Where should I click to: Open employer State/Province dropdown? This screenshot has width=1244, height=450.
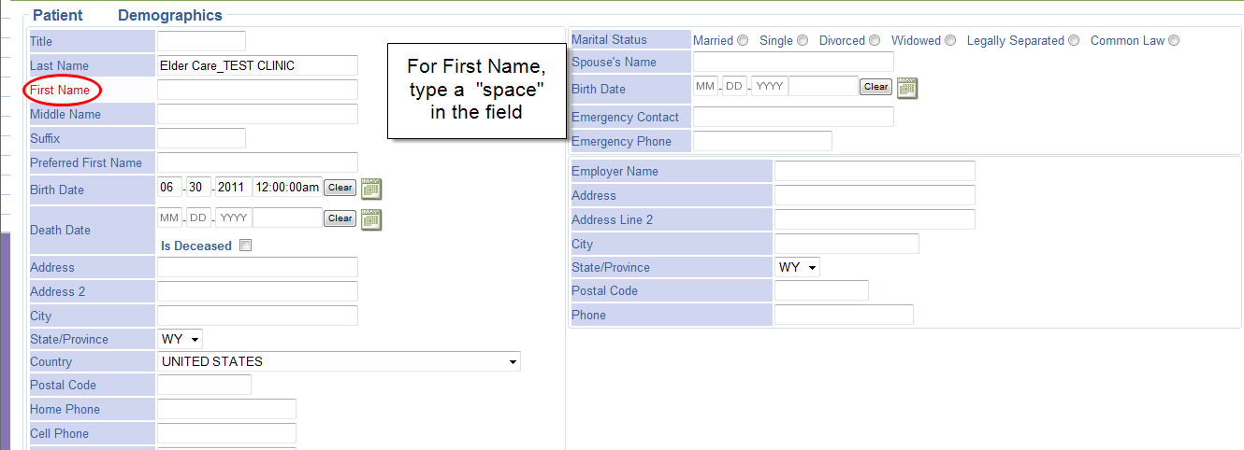[x=798, y=267]
